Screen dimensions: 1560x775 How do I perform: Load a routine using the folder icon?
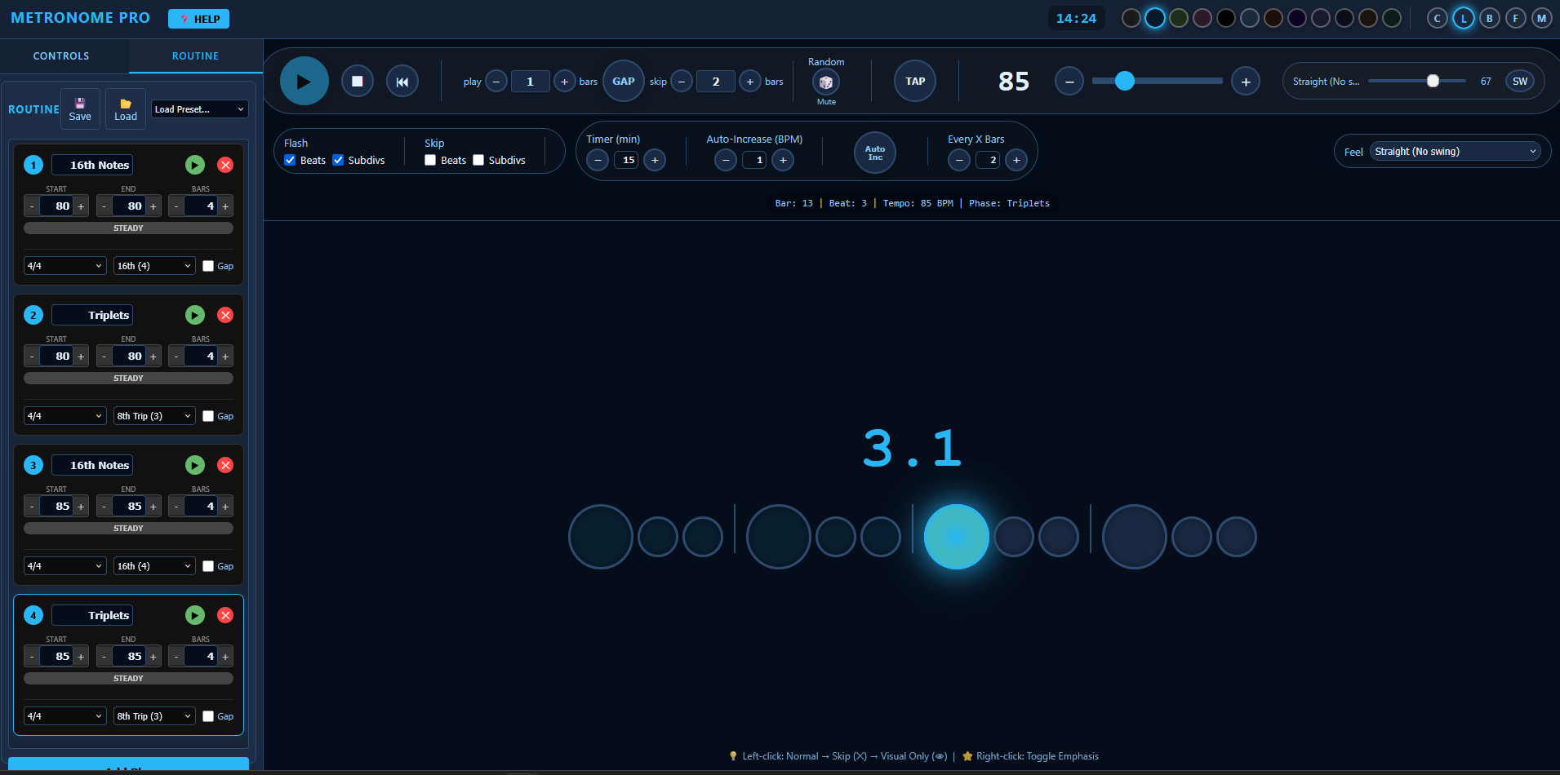126,108
